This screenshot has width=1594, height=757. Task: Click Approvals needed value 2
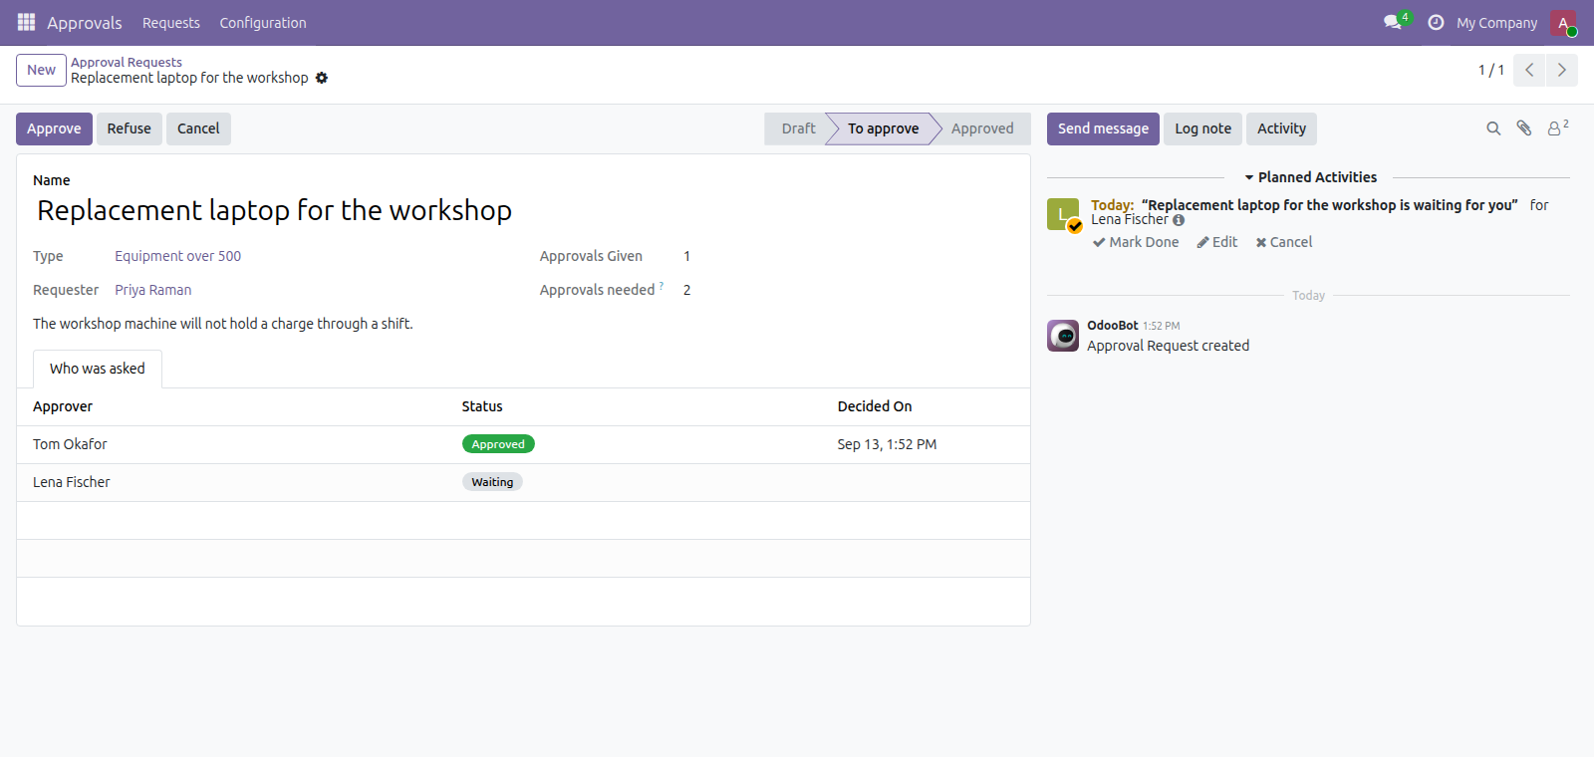click(x=686, y=290)
